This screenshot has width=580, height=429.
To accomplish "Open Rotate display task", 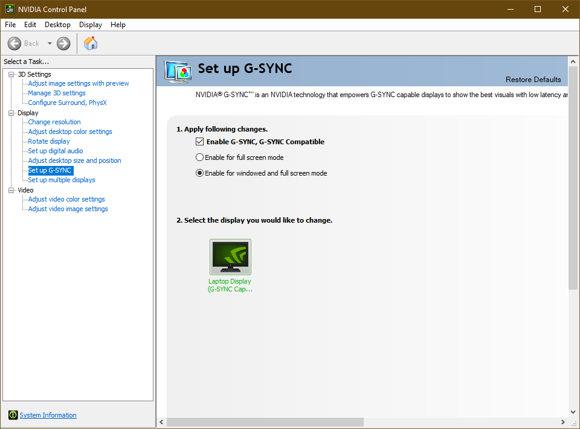I will coord(49,141).
